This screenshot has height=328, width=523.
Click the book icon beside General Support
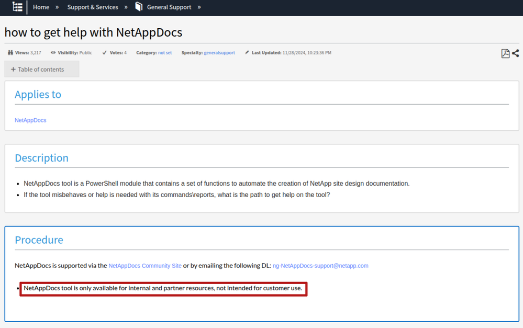(x=139, y=7)
